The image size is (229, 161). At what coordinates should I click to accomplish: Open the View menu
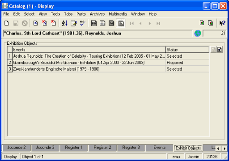point(42,14)
